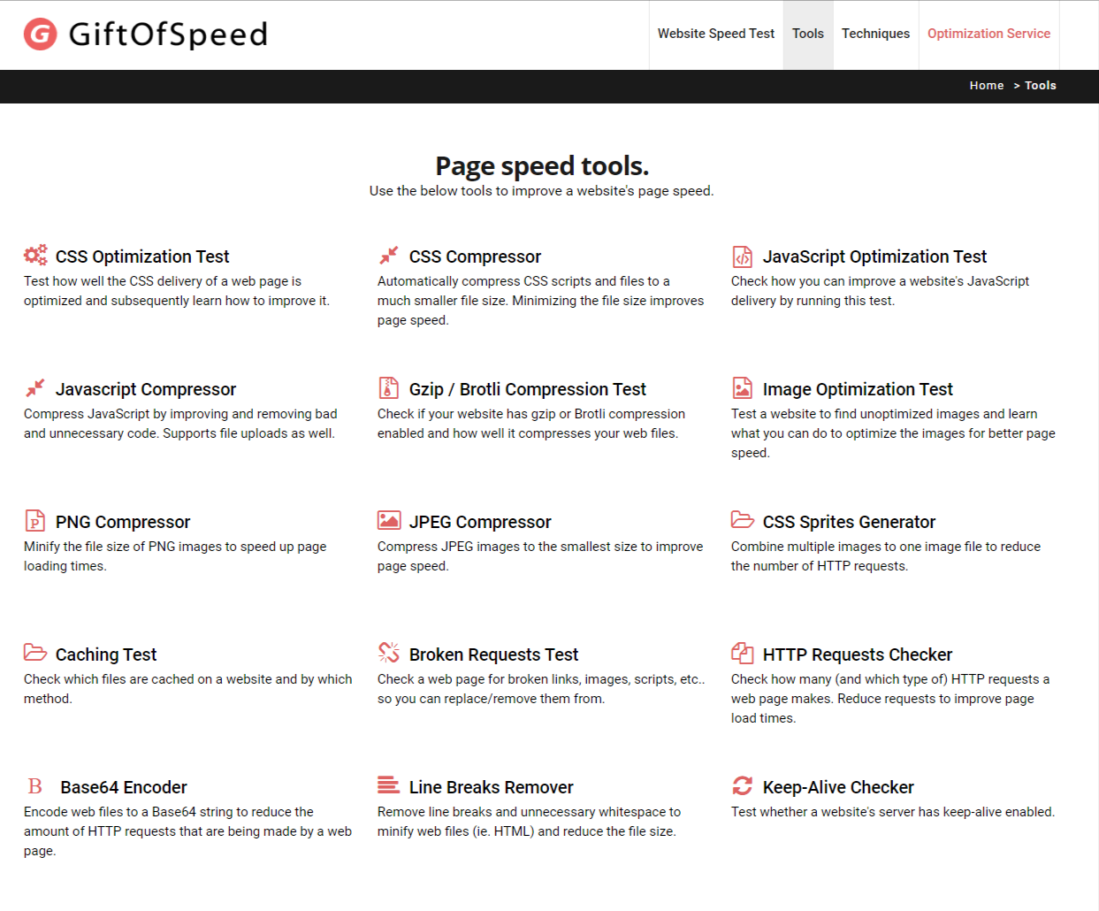Click the letter B icon beside Base64 Encoder
Image resolution: width=1099 pixels, height=911 pixels.
click(35, 786)
